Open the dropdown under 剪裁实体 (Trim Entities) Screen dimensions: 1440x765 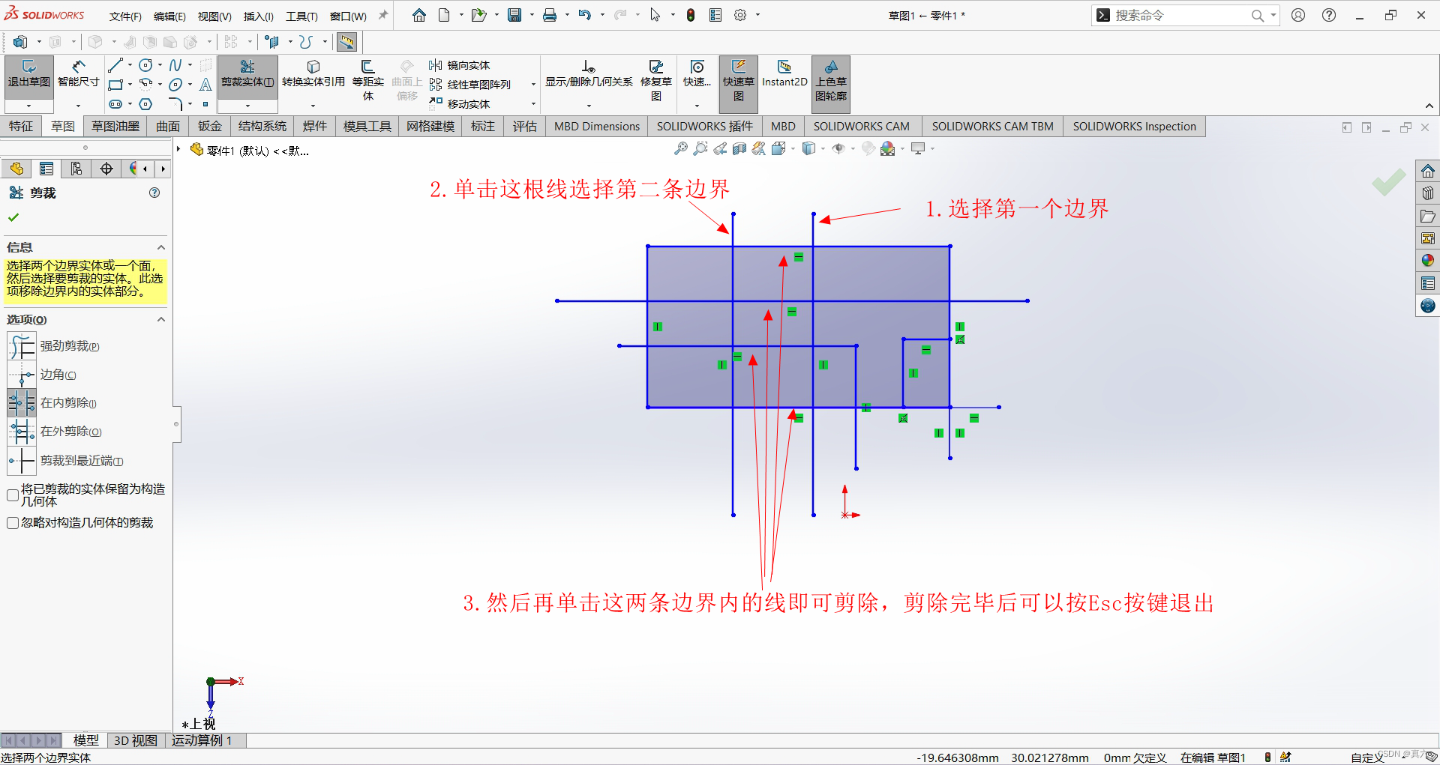pyautogui.click(x=247, y=106)
